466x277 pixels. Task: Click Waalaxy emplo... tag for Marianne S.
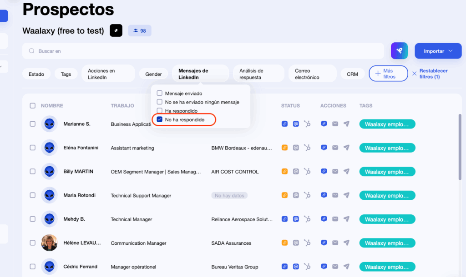click(387, 124)
